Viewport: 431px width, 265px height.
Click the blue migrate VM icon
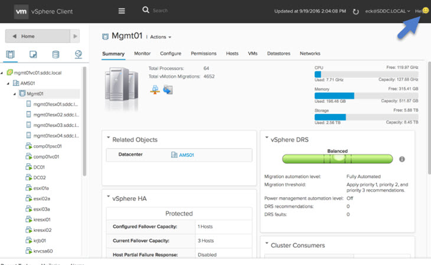coord(168,90)
